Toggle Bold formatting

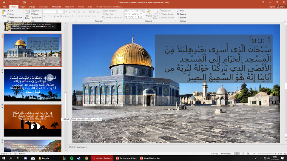(45, 17)
